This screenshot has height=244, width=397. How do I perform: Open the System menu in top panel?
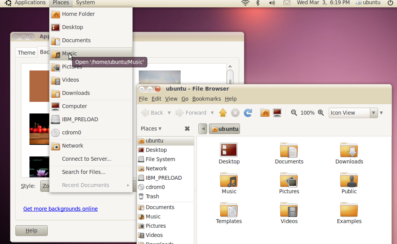coord(85,3)
